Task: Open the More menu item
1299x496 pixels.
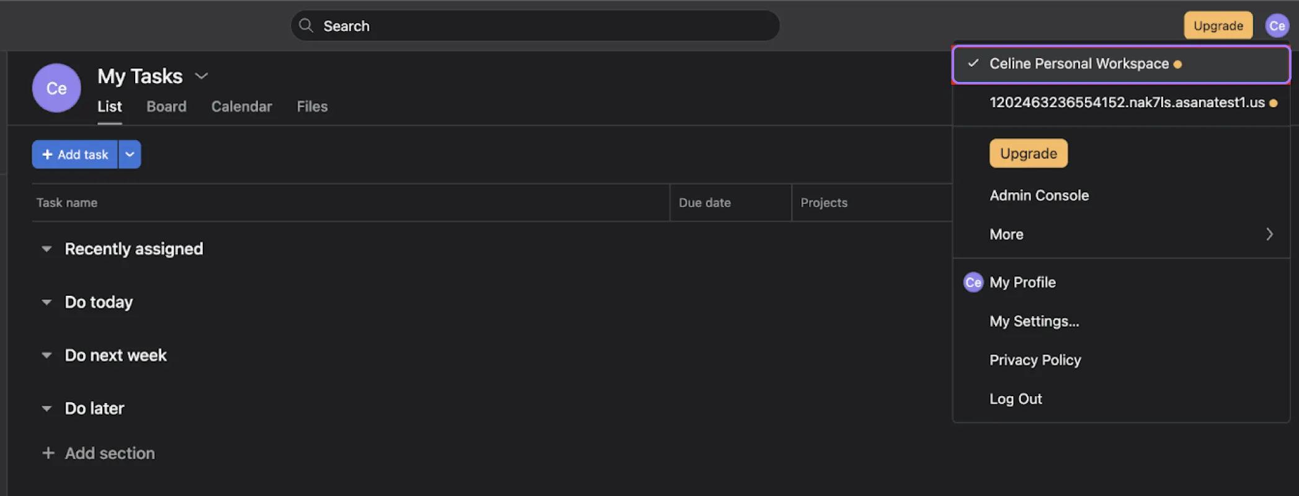Action: 1121,234
